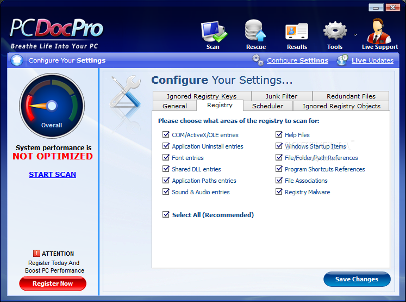Open the Tools gear icon

point(335,31)
